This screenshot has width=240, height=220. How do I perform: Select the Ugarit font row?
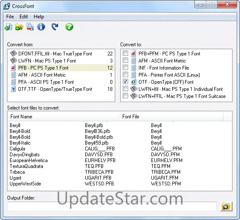point(120,177)
